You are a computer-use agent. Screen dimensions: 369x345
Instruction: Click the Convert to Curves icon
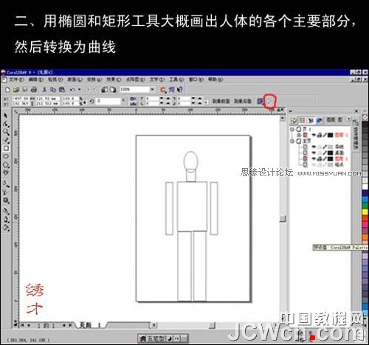point(270,101)
